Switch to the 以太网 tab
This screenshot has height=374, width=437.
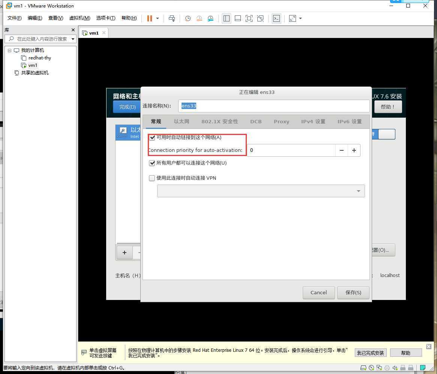coord(182,121)
